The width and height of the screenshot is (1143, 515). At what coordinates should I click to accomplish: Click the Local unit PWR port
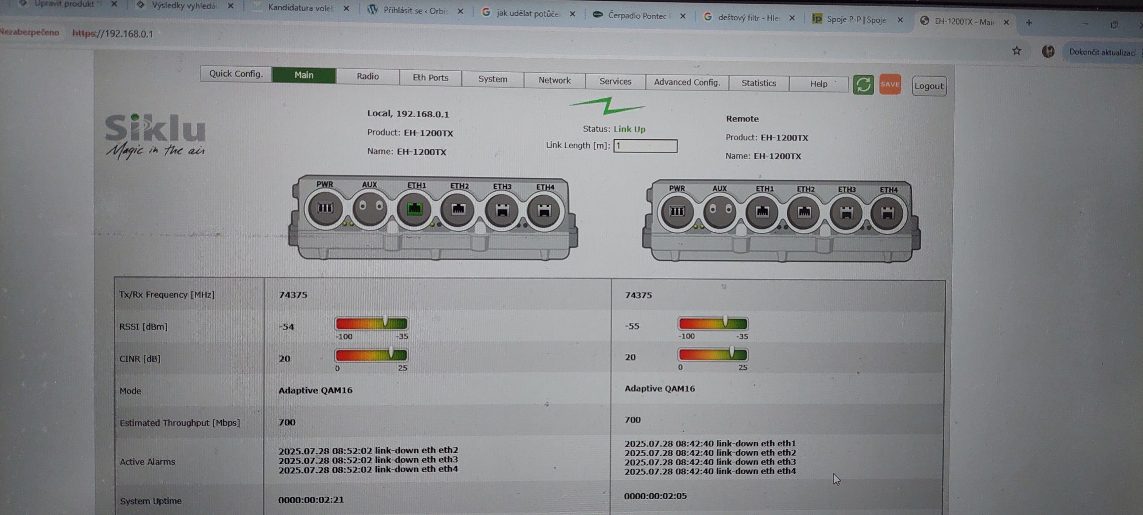coord(325,208)
